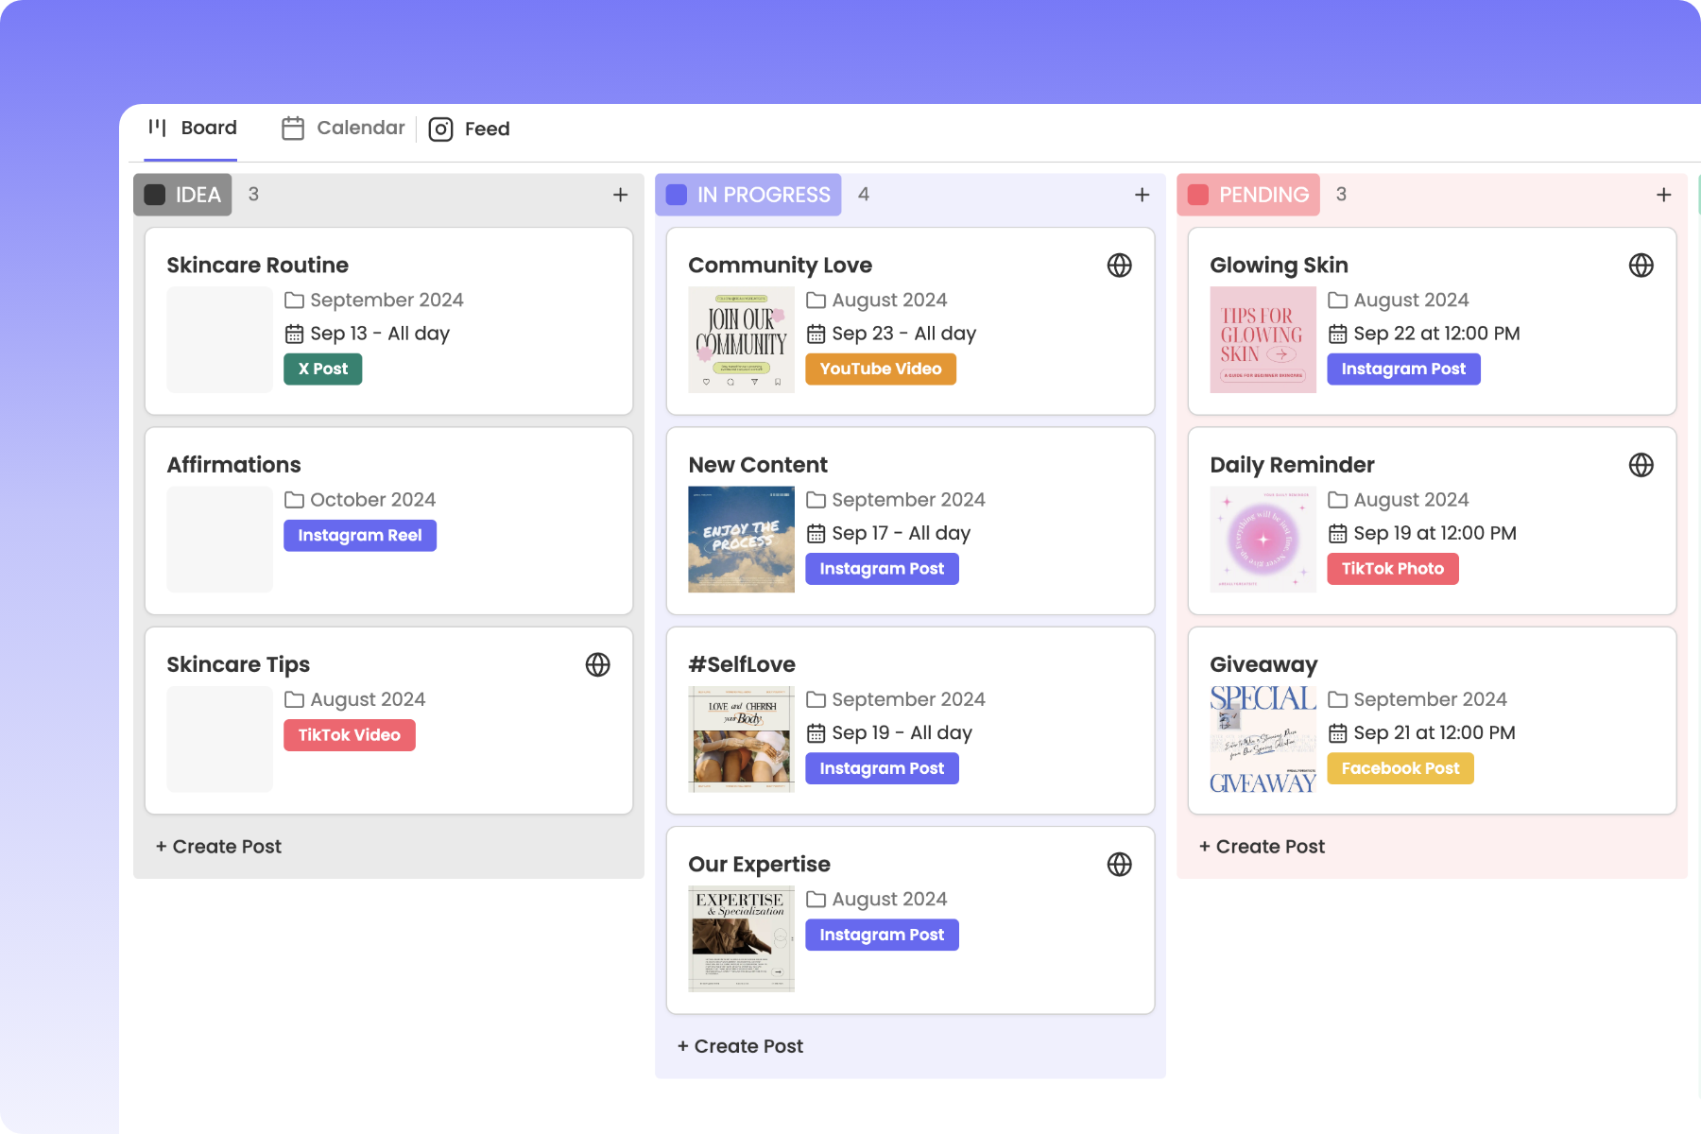Click the plus icon on the IN PROGRESS column
Image resolution: width=1701 pixels, height=1134 pixels.
(x=1142, y=195)
